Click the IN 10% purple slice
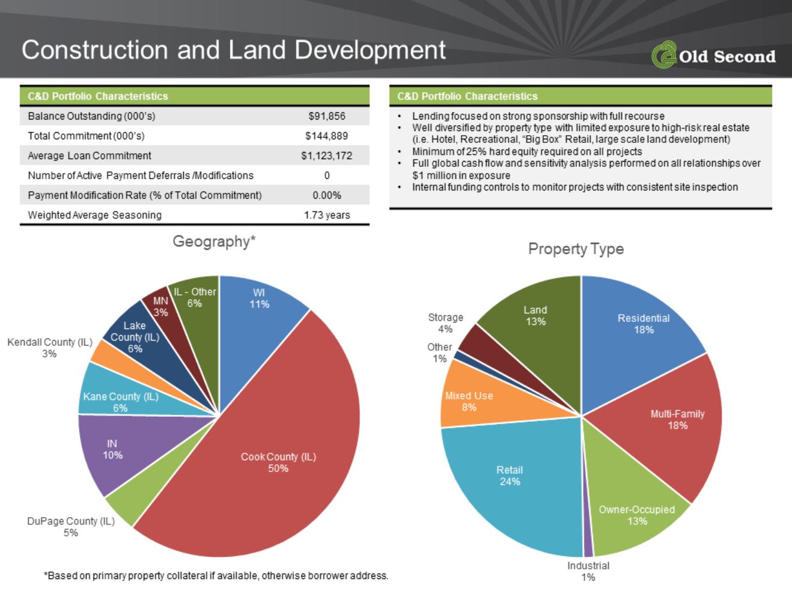Image resolution: width=792 pixels, height=594 pixels. (112, 449)
